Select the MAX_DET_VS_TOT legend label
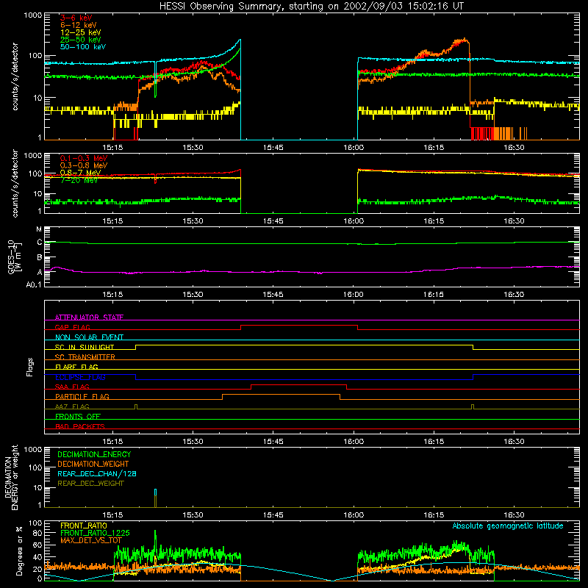588x588 pixels. point(91,540)
